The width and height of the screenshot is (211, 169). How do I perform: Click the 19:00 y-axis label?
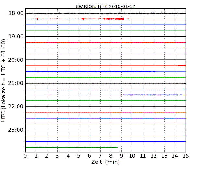[16, 36]
